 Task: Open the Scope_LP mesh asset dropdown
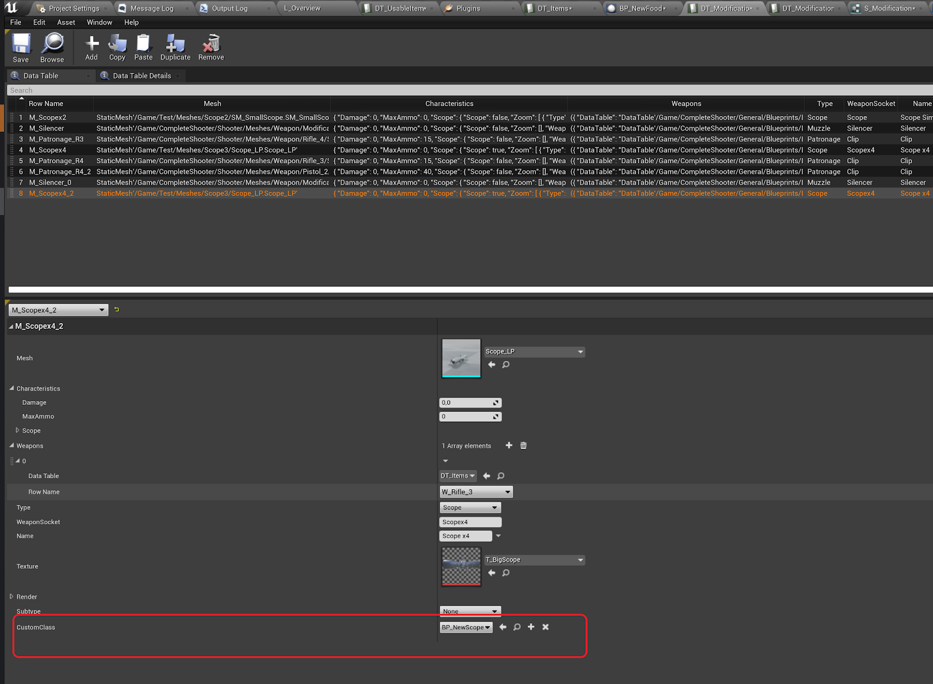pyautogui.click(x=534, y=352)
